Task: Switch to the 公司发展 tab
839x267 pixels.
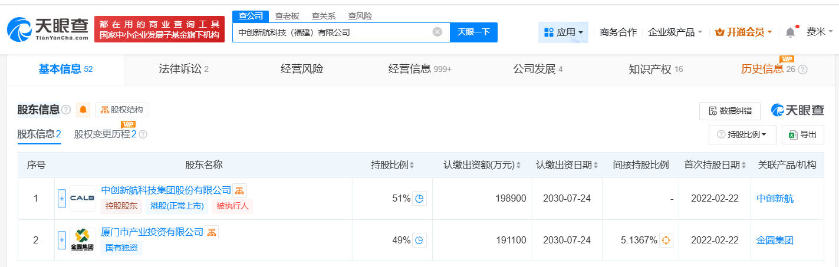Action: [x=538, y=70]
